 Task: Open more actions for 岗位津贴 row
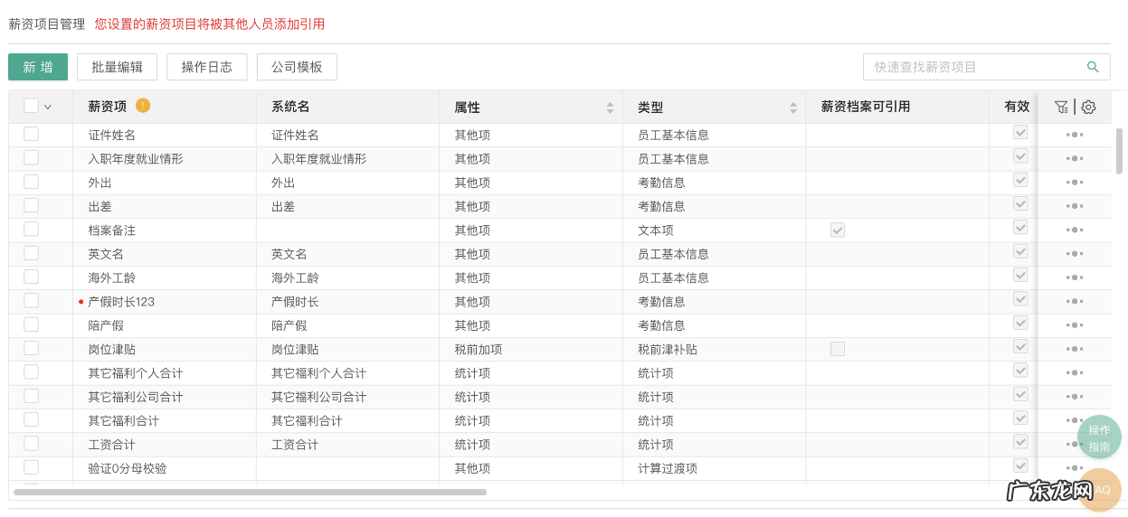coord(1074,349)
